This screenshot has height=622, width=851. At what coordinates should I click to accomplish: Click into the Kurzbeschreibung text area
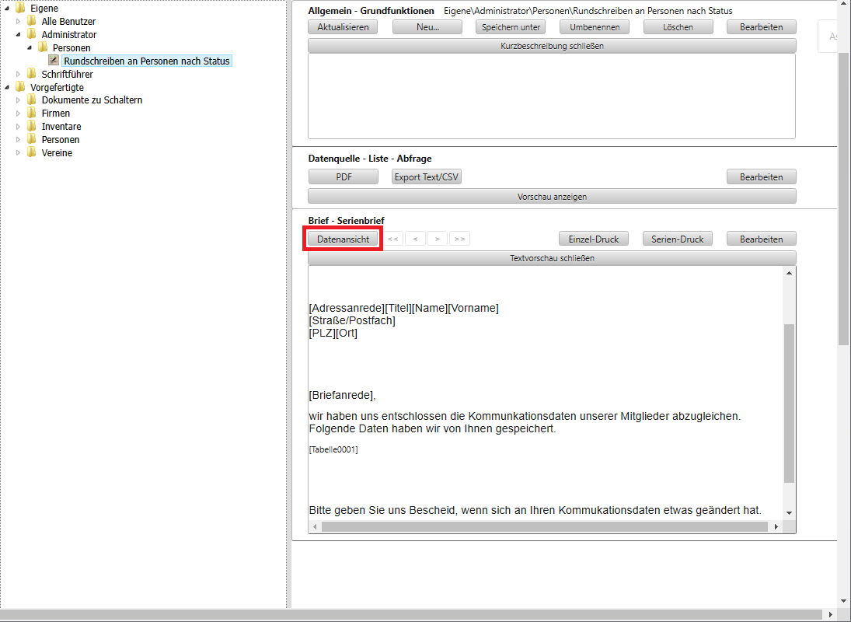click(551, 96)
